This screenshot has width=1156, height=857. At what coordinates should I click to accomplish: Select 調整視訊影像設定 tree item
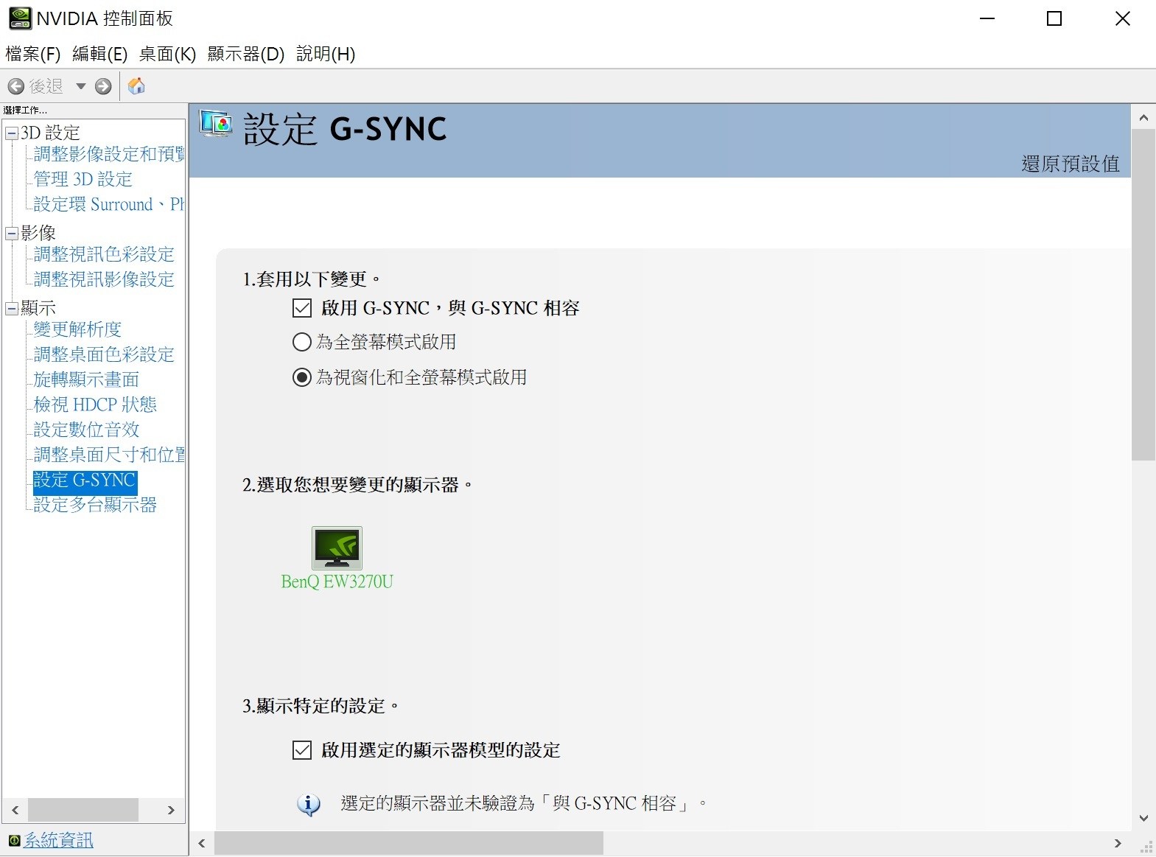pos(104,279)
